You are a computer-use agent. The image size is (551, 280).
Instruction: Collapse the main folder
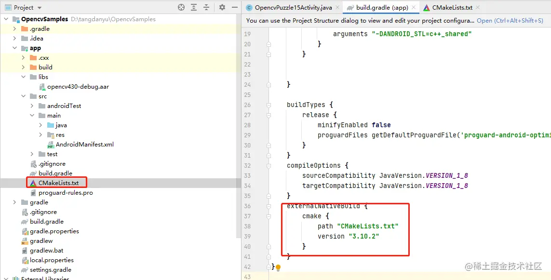32,116
